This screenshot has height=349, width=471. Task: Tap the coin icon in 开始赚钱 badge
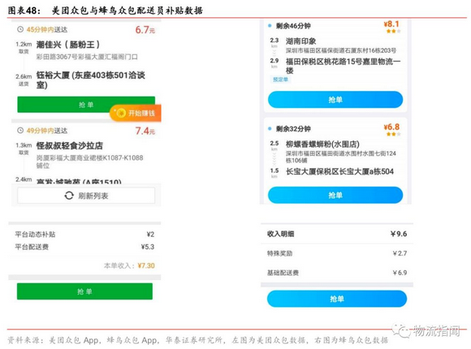121,113
